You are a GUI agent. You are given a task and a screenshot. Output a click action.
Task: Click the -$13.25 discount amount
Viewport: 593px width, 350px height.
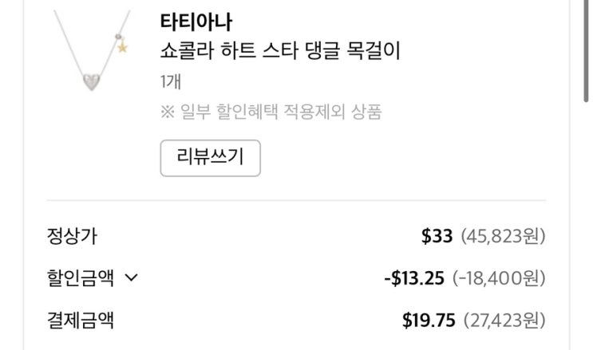[x=413, y=278]
